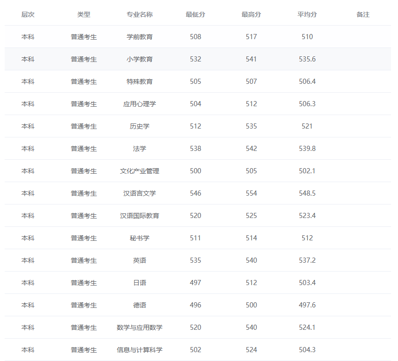Click the 层次 column header

(x=28, y=14)
